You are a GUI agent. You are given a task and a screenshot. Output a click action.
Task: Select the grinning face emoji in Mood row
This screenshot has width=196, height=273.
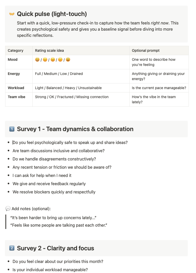(37, 59)
